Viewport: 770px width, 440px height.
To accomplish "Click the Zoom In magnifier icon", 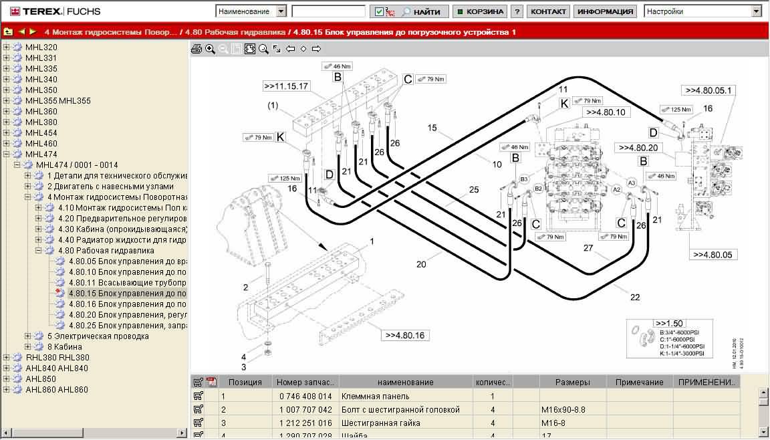I will click(209, 48).
